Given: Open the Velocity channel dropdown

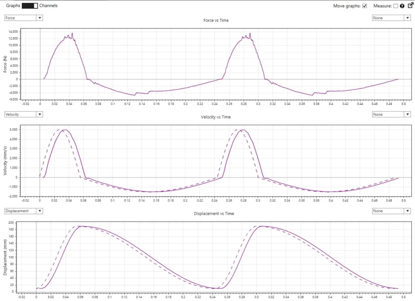Looking at the screenshot, I should click(x=24, y=114).
